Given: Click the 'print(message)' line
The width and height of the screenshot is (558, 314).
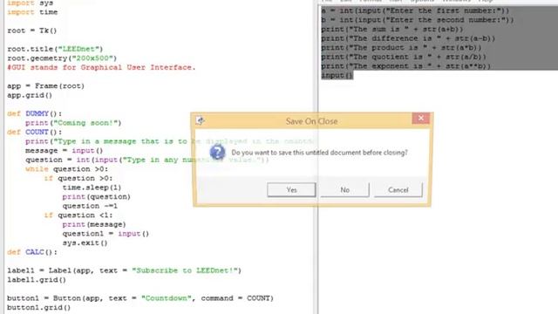Looking at the screenshot, I should coord(94,225).
